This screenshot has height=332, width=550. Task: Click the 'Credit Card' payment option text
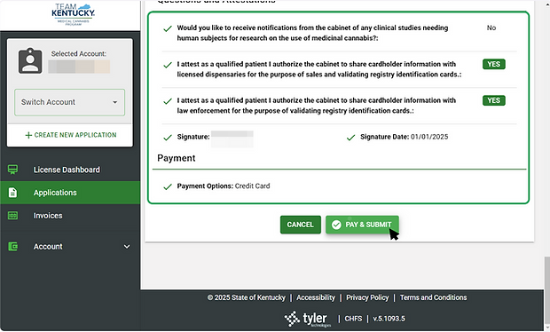[252, 186]
